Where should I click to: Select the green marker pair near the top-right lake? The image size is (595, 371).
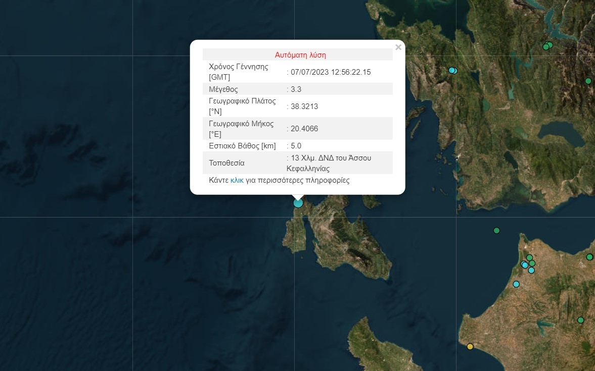pos(547,46)
